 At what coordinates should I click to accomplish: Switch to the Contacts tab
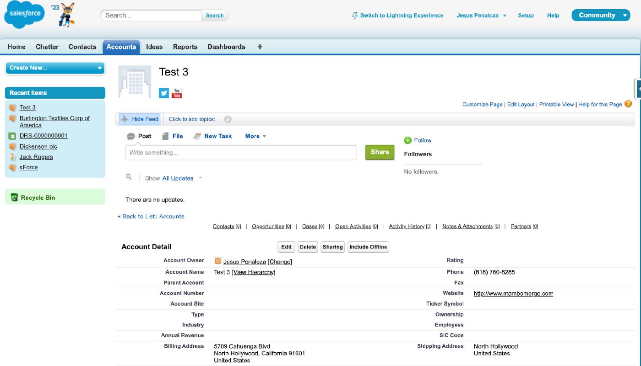82,47
